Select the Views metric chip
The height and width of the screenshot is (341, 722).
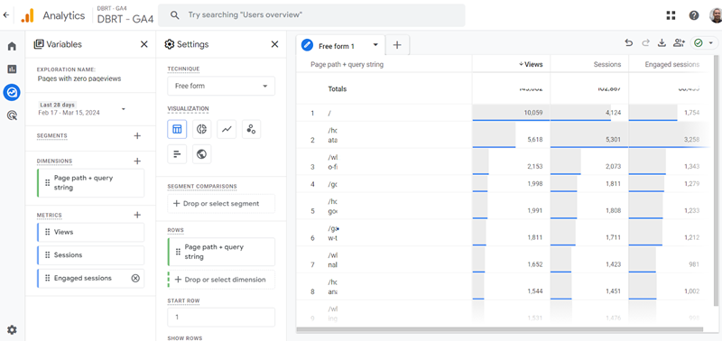click(90, 232)
